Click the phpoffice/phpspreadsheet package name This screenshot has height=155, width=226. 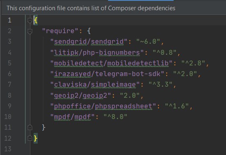[103, 106]
